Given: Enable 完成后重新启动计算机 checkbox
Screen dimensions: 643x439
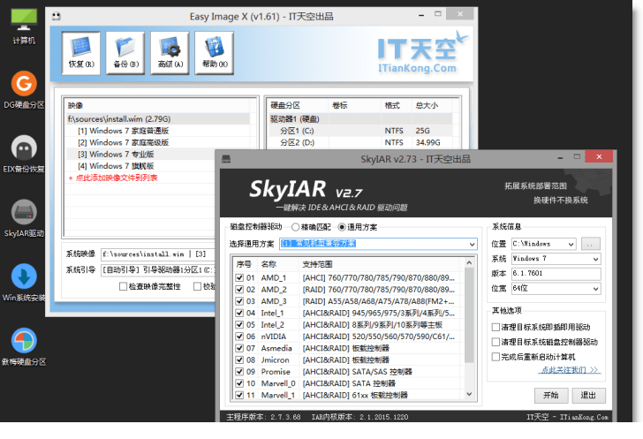Looking at the screenshot, I should click(x=495, y=357).
